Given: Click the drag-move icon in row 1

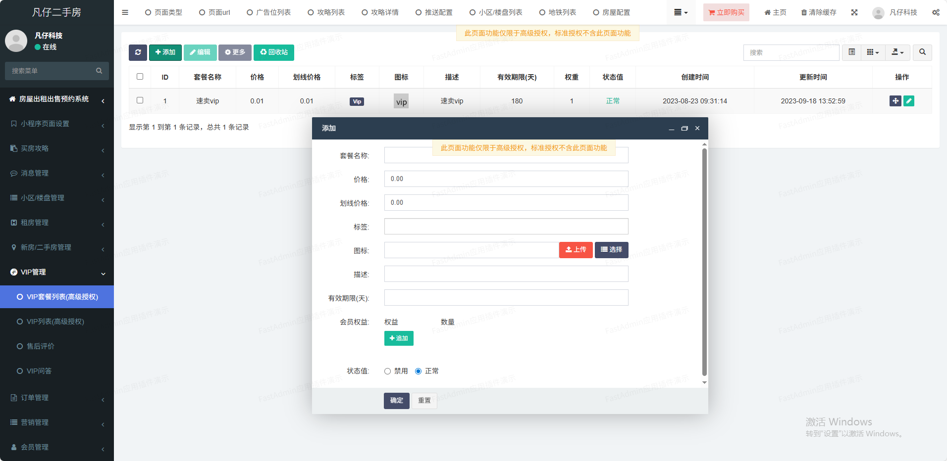Looking at the screenshot, I should coord(895,101).
